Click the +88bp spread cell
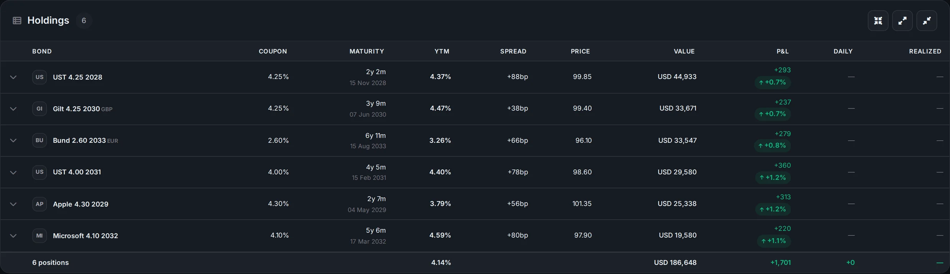The height and width of the screenshot is (274, 950). (518, 77)
